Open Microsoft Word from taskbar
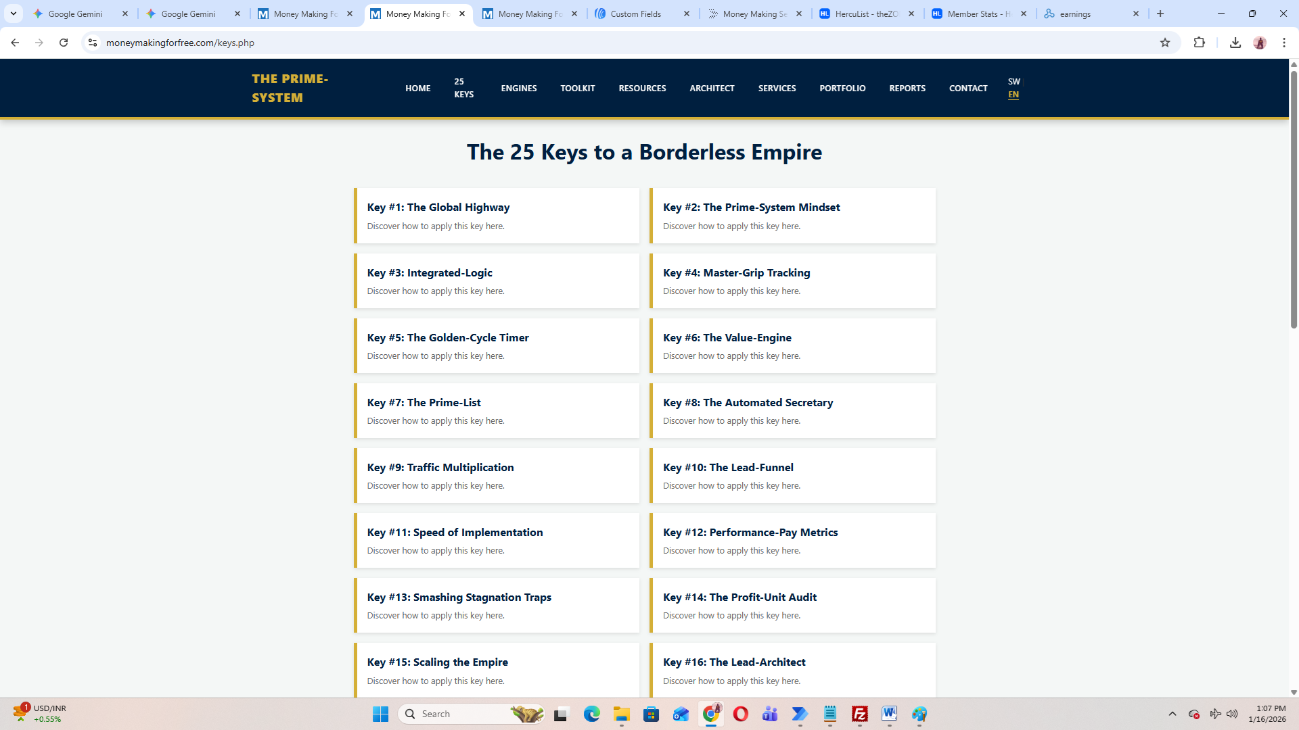The height and width of the screenshot is (730, 1299). click(x=889, y=714)
